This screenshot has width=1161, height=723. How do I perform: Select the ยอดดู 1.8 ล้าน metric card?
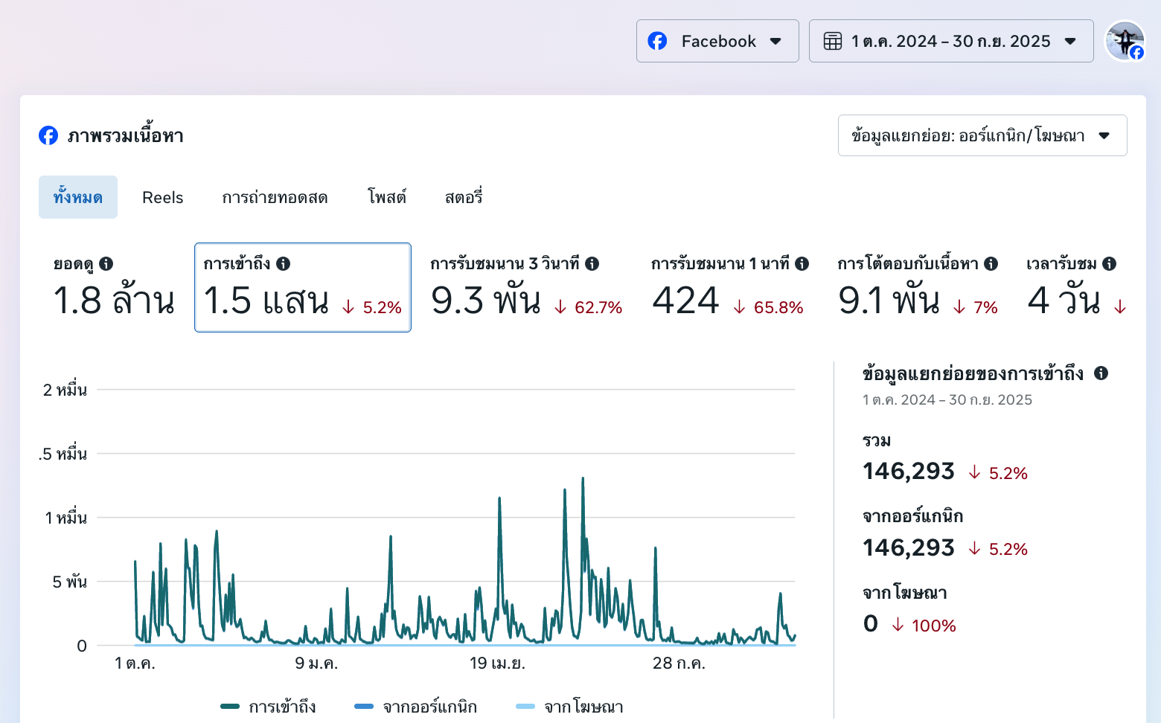114,288
